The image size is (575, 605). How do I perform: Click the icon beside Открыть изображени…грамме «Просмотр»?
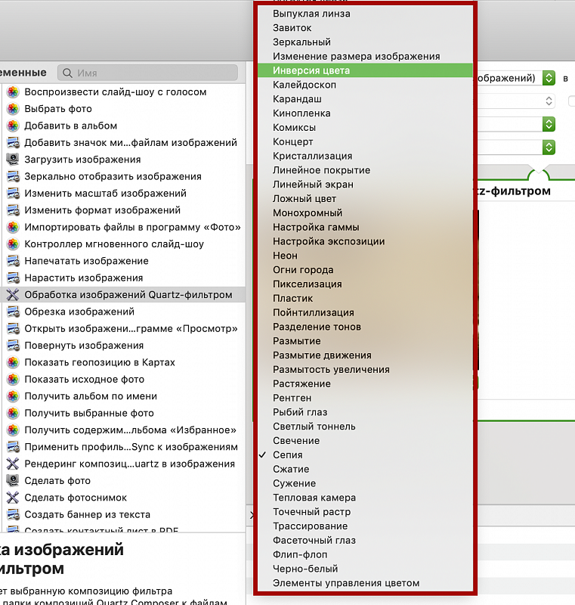pos(13,329)
